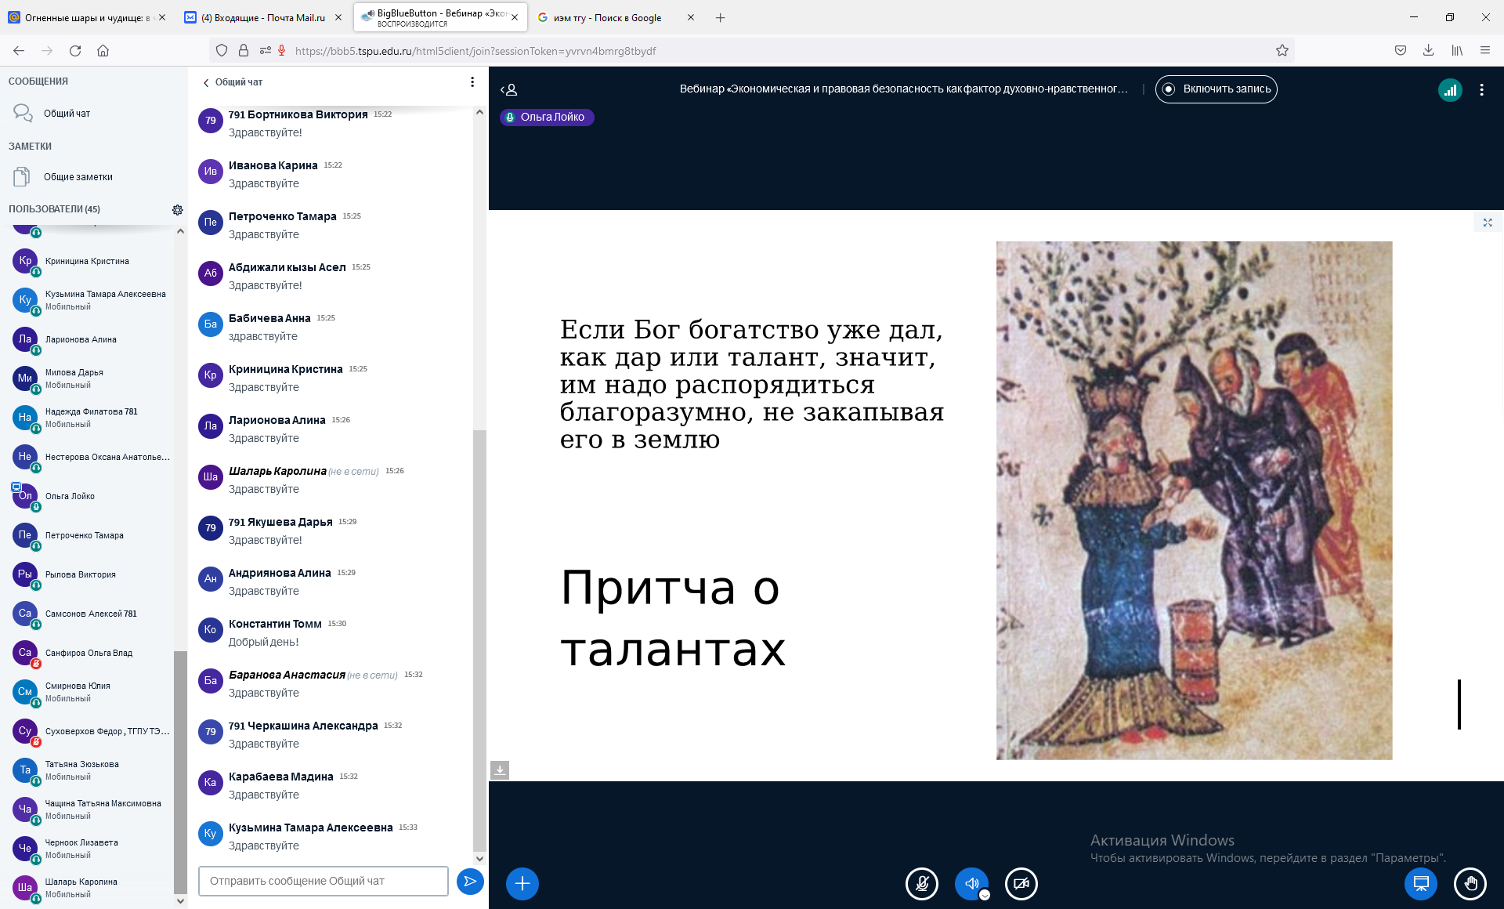Make presentation fullscreen
1504x909 pixels.
1488,223
